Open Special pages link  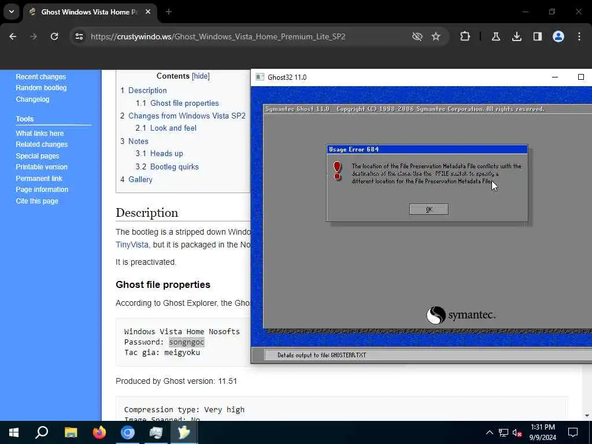click(38, 156)
